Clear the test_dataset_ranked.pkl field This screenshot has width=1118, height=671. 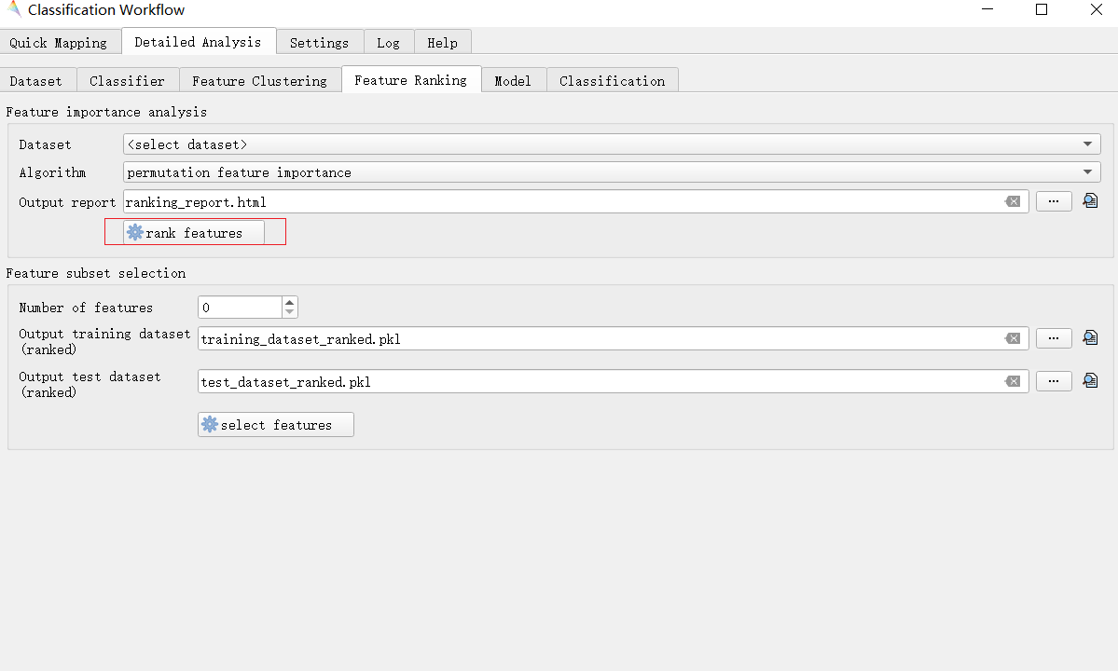point(1013,381)
